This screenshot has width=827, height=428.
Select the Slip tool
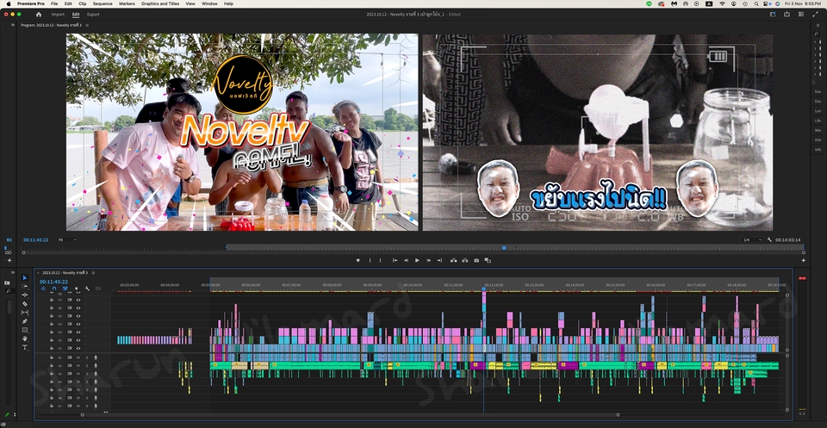(25, 313)
